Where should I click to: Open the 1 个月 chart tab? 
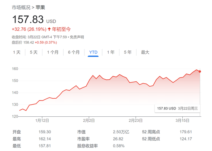tap(53, 52)
